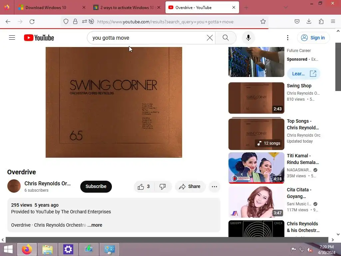This screenshot has height=256, width=341.
Task: Reload the page in Firefox
Action: point(32,22)
